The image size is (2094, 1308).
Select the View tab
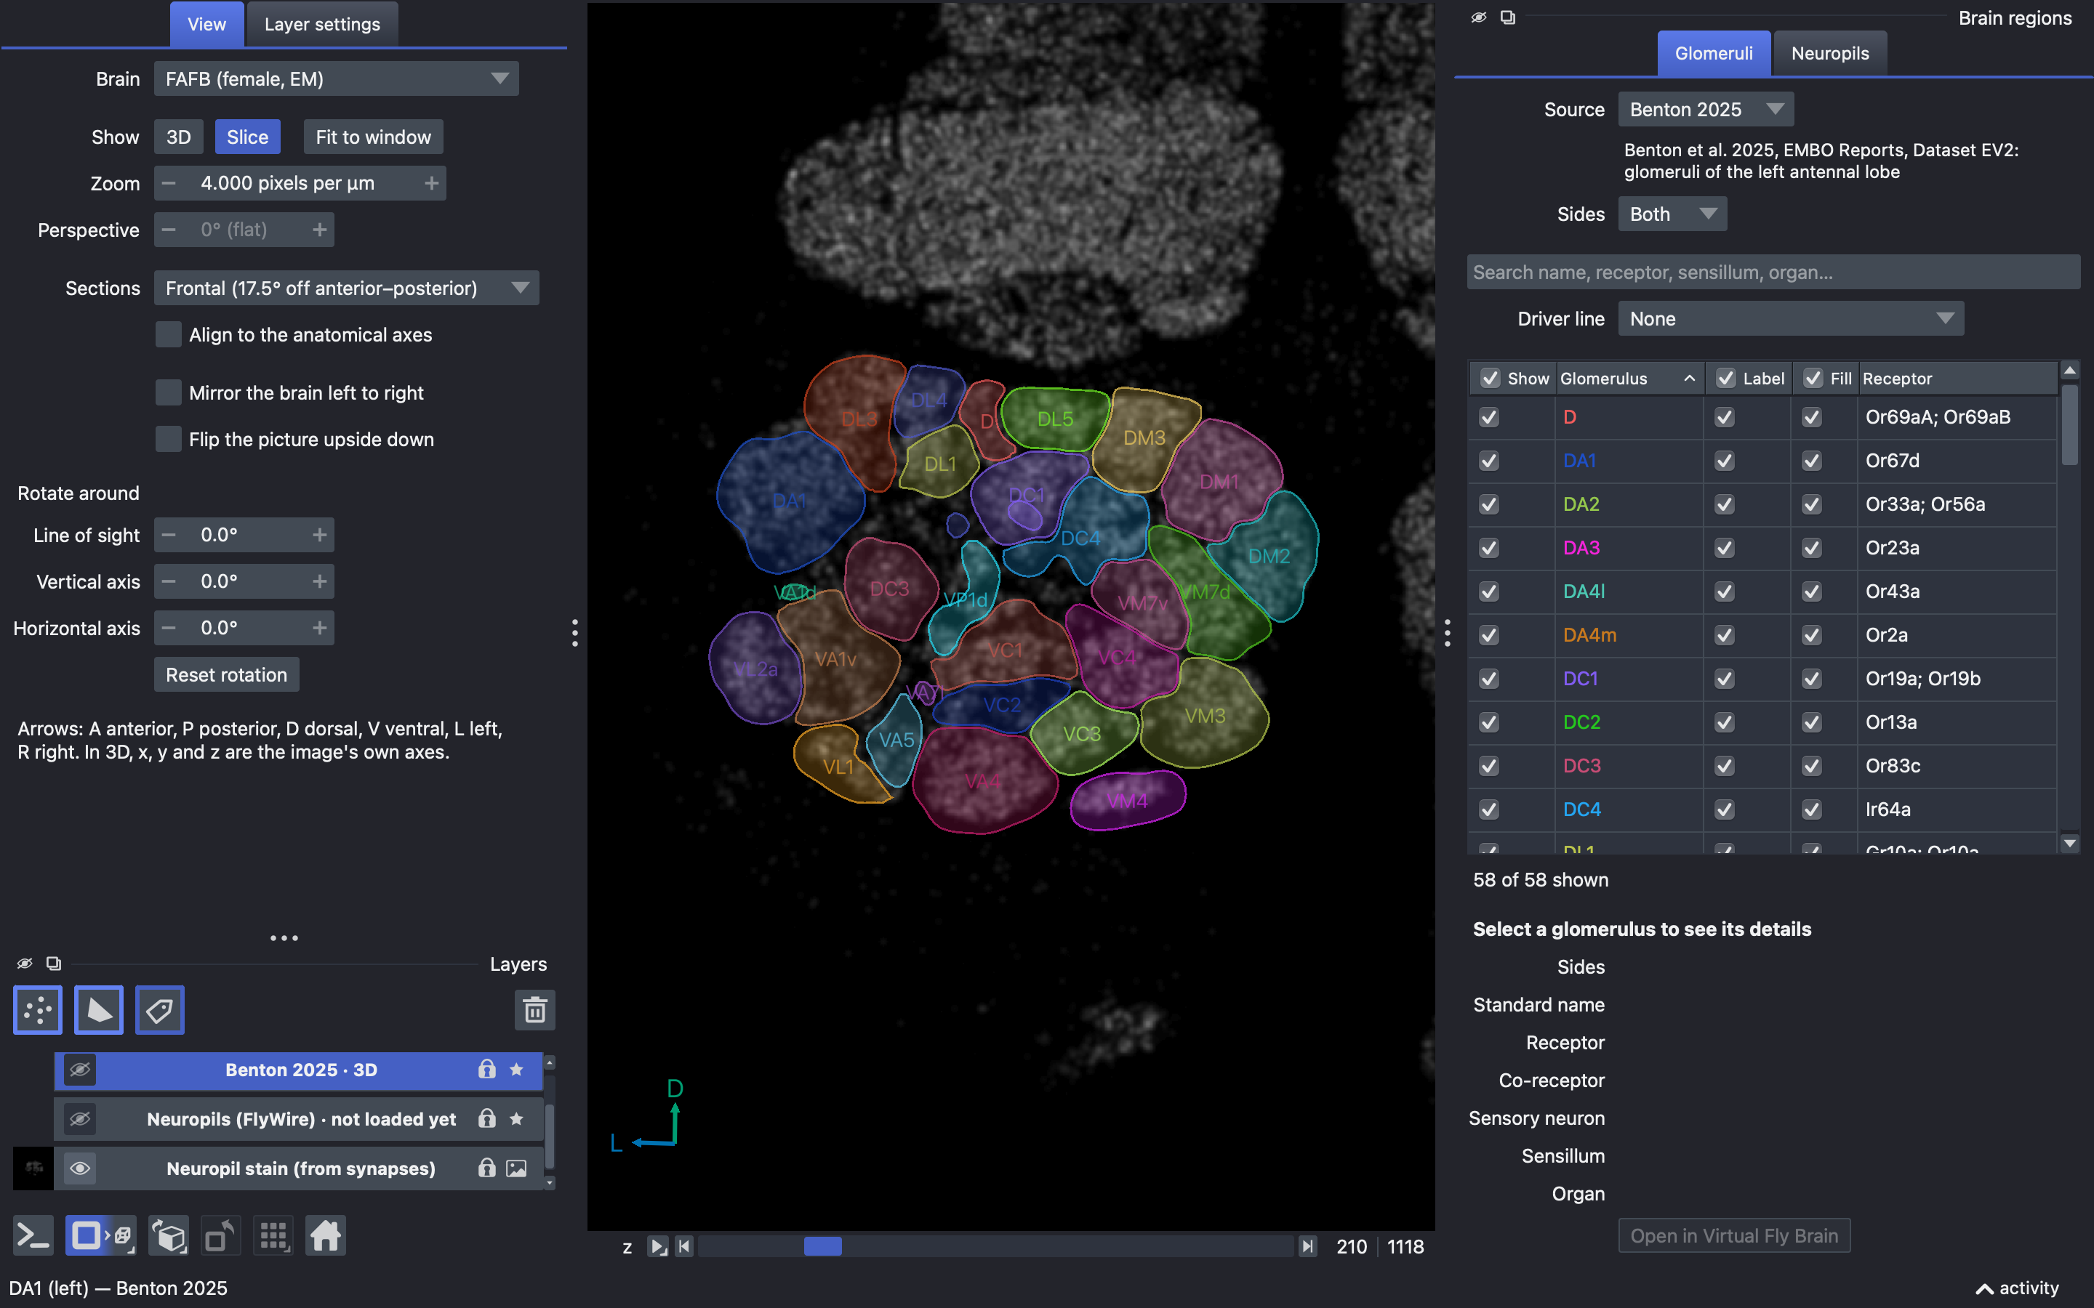[x=206, y=24]
